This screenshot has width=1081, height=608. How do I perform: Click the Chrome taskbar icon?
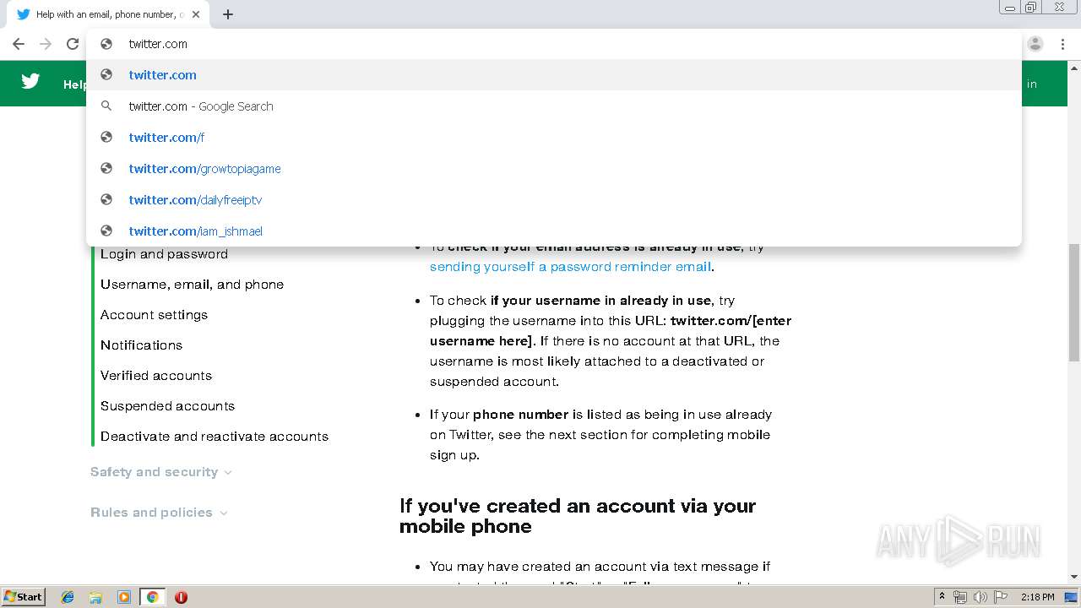coord(152,597)
